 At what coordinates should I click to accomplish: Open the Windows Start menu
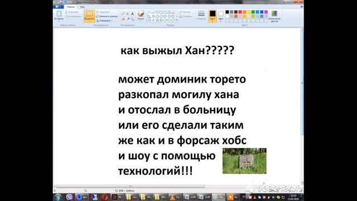[58, 197]
